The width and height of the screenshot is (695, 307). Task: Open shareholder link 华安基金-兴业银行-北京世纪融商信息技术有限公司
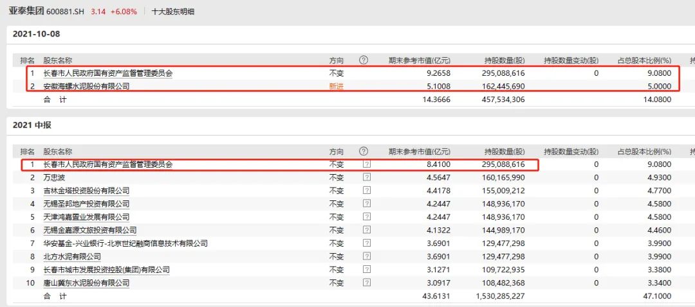[125, 243]
